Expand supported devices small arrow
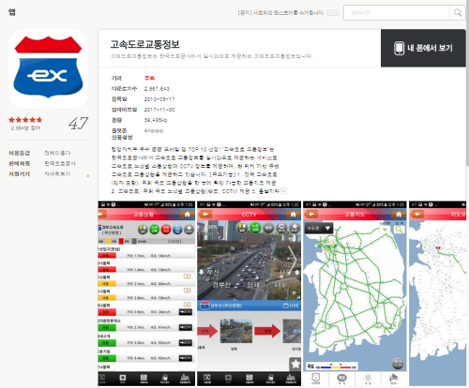Image resolution: width=469 pixels, height=388 pixels. pos(88,176)
